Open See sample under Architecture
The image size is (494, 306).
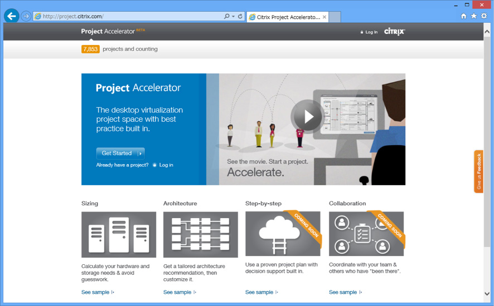point(180,292)
